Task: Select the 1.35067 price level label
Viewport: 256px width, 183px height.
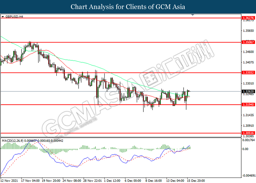Action: [248, 42]
